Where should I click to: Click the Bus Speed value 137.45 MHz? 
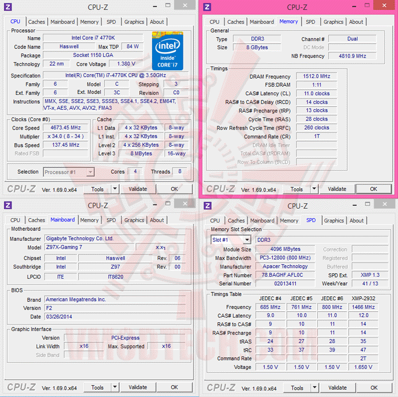click(x=65, y=145)
